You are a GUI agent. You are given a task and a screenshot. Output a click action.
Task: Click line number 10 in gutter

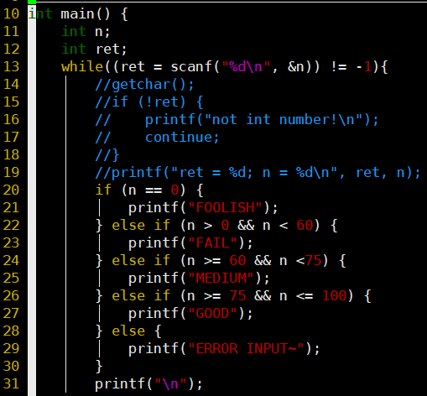click(11, 14)
